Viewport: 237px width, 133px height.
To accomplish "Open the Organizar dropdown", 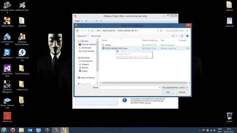I will [82, 36].
